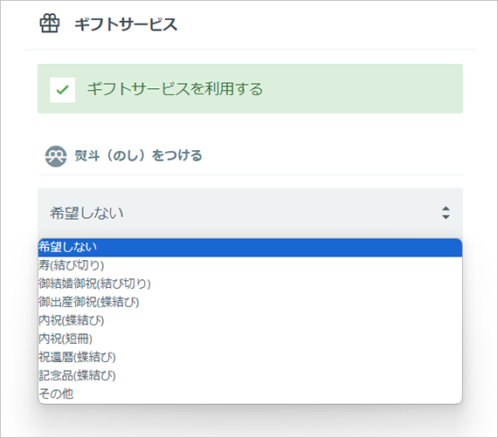Click the noshi icon next to 熨斗（のし）をつける
Viewport: 498px width, 438px height.
56,156
